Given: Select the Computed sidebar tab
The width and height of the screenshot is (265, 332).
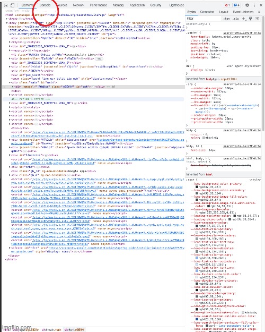Looking at the screenshot, I should (x=207, y=12).
